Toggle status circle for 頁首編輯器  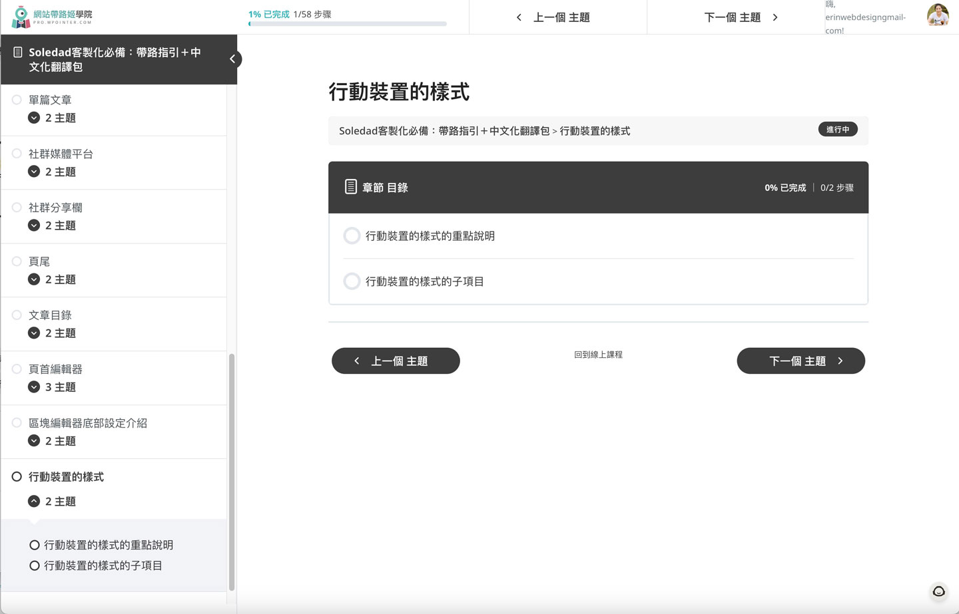[17, 369]
